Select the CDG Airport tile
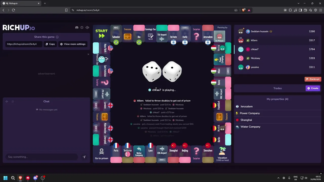The image size is (324, 182). click(x=162, y=154)
